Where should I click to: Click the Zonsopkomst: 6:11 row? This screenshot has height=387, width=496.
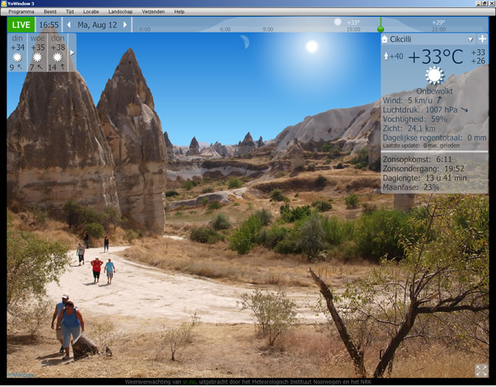tap(417, 159)
